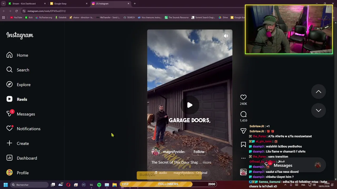Open Spotify from the taskbar
Image resolution: width=337 pixels, height=189 pixels.
pos(99,185)
